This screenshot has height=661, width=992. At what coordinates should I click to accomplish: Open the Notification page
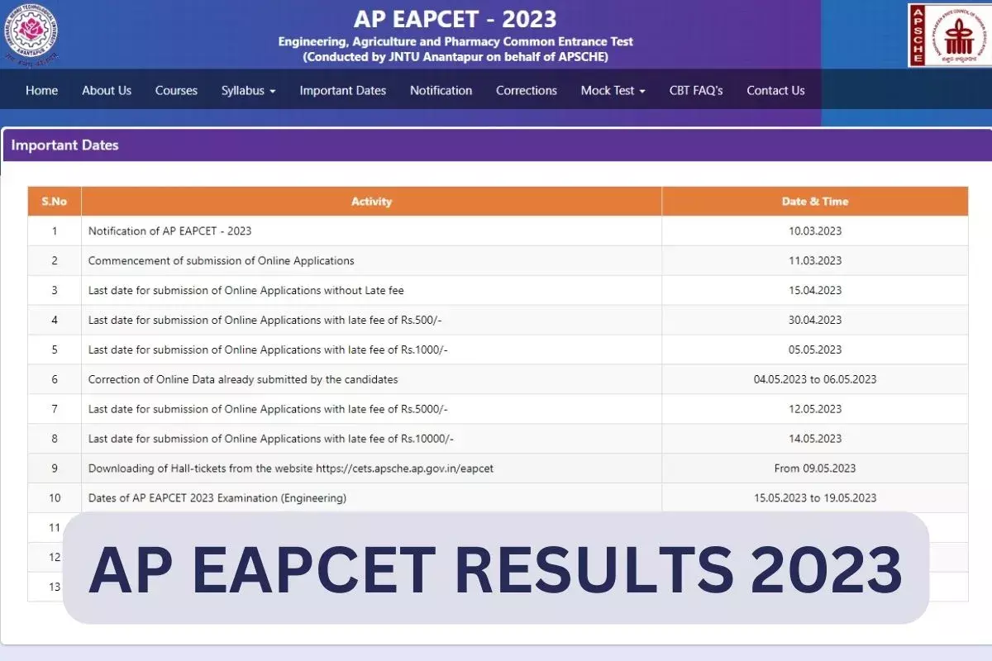(x=441, y=91)
